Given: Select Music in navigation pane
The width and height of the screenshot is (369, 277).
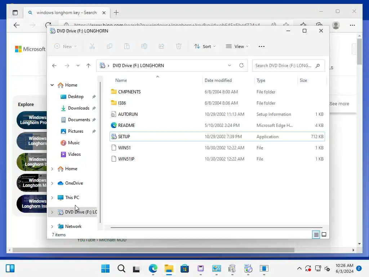Looking at the screenshot, I should tap(73, 143).
